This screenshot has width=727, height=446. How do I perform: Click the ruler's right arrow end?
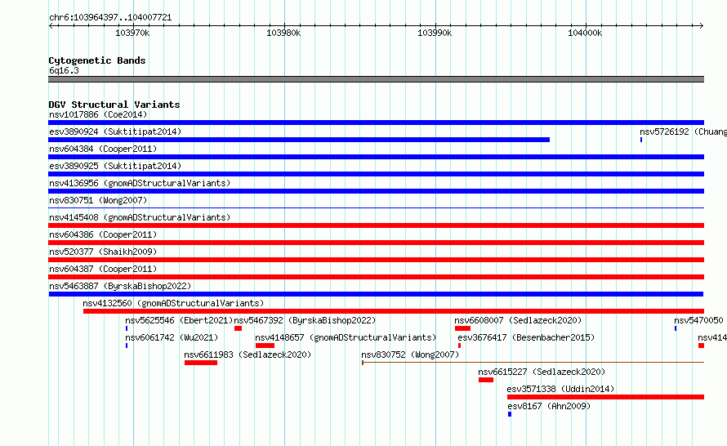click(x=702, y=25)
